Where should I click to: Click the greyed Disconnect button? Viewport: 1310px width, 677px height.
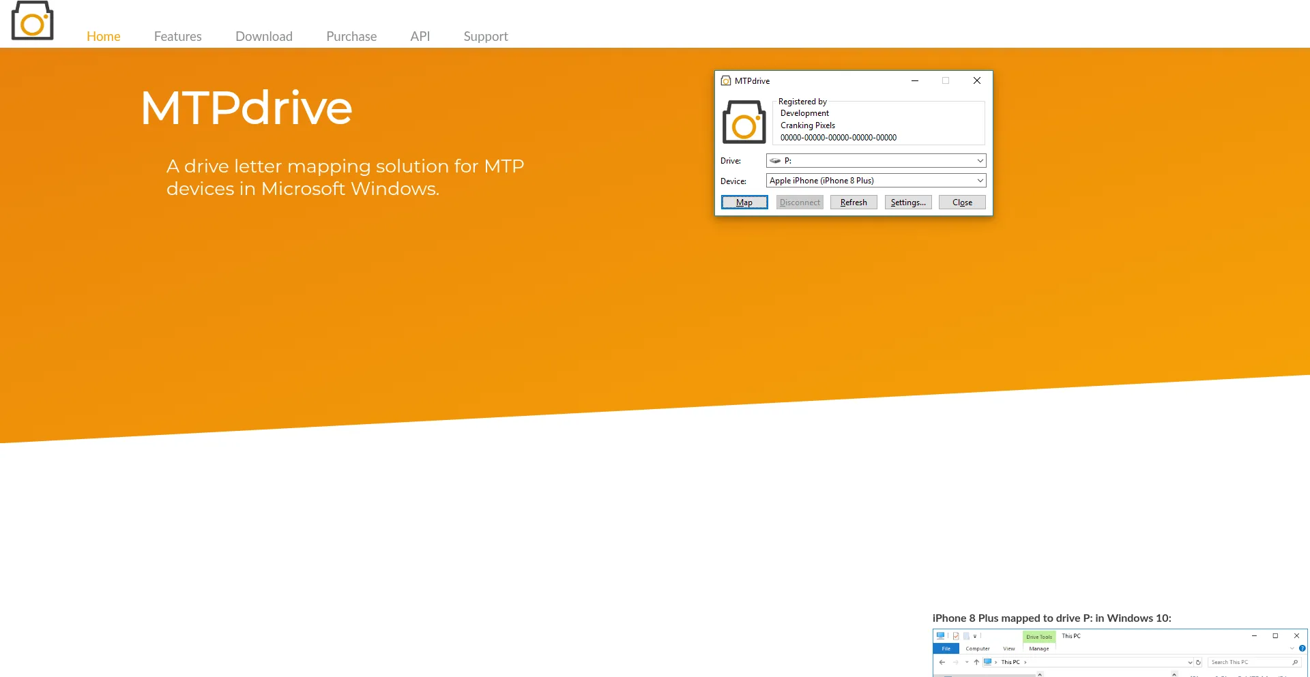(x=800, y=202)
